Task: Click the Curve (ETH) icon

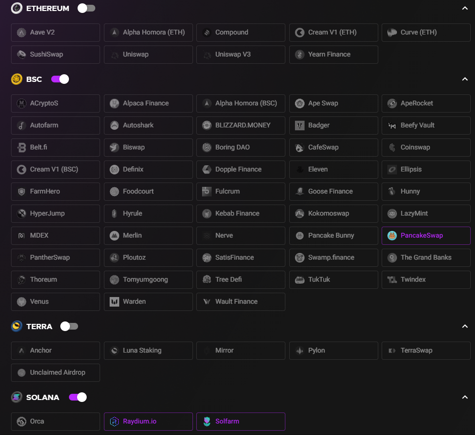Action: click(x=392, y=33)
